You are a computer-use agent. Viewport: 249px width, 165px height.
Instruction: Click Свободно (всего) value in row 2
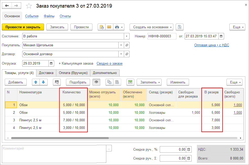[238, 113]
